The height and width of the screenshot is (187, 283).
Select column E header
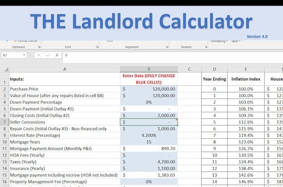click(x=246, y=69)
